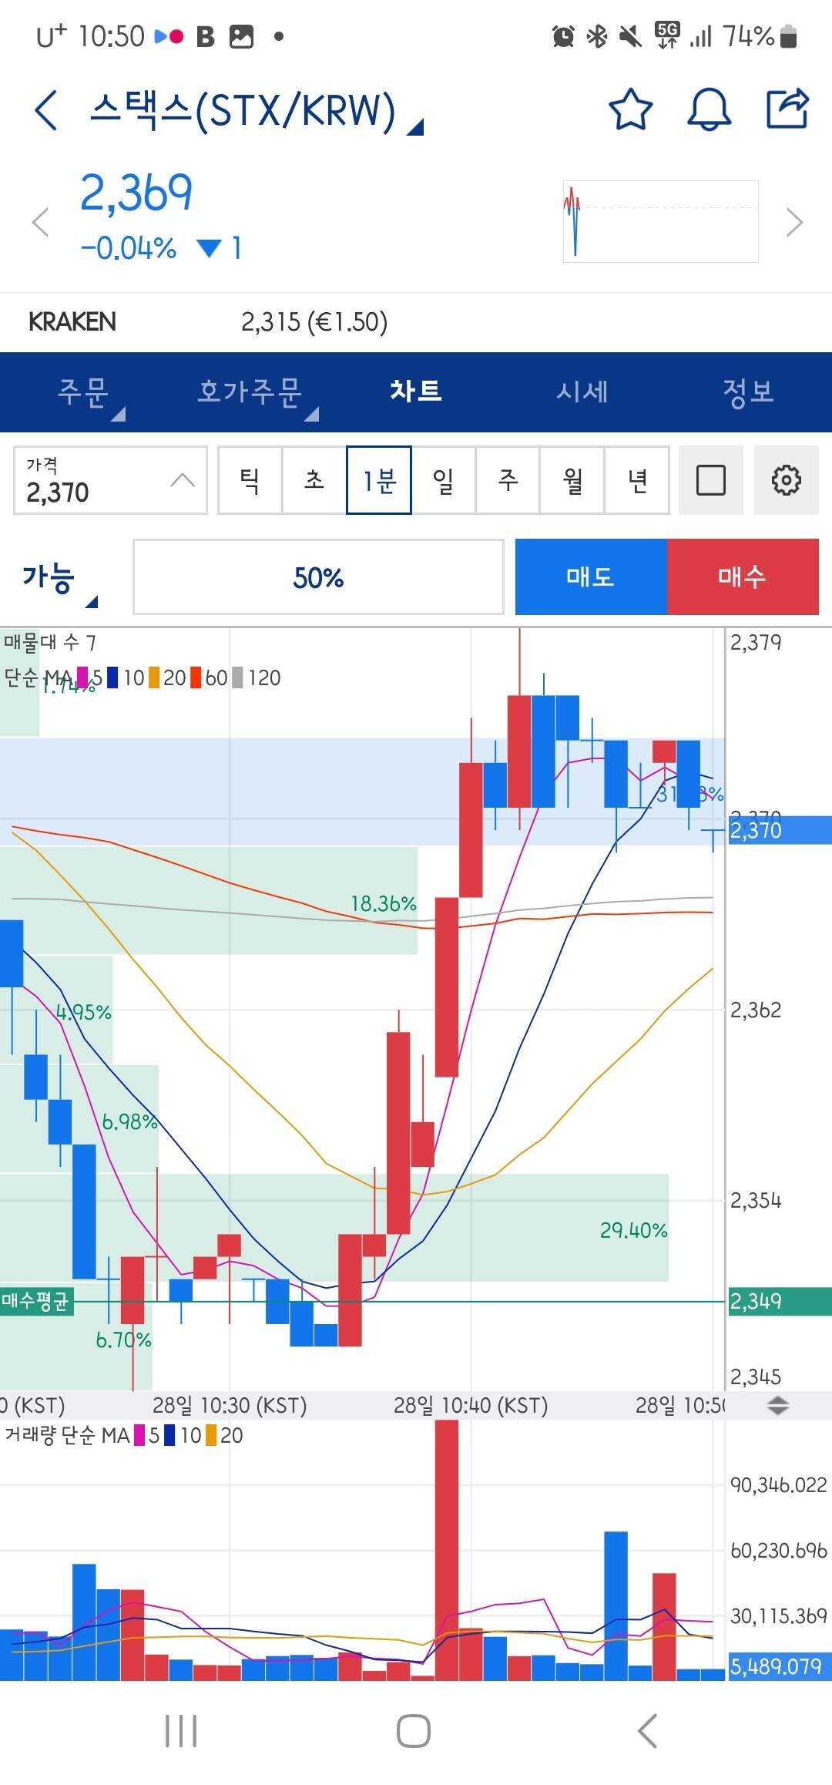Open price alerts via the bell icon
The image size is (832, 1785).
pyautogui.click(x=708, y=109)
